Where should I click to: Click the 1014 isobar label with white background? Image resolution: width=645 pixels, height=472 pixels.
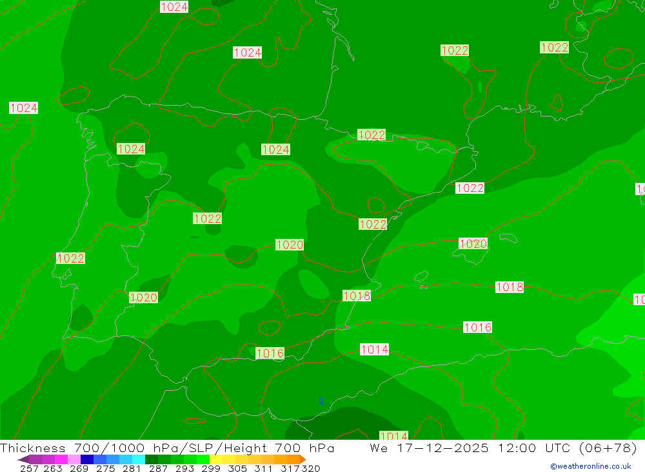[374, 350]
